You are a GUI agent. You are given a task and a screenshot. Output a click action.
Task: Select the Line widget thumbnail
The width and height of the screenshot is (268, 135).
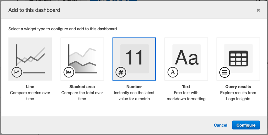pyautogui.click(x=30, y=59)
